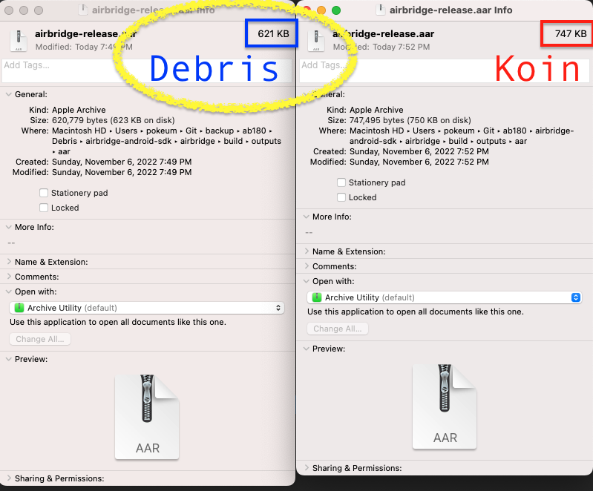Click Modified date 7:49 PM row in left window General
The width and height of the screenshot is (593, 491).
[x=102, y=172]
